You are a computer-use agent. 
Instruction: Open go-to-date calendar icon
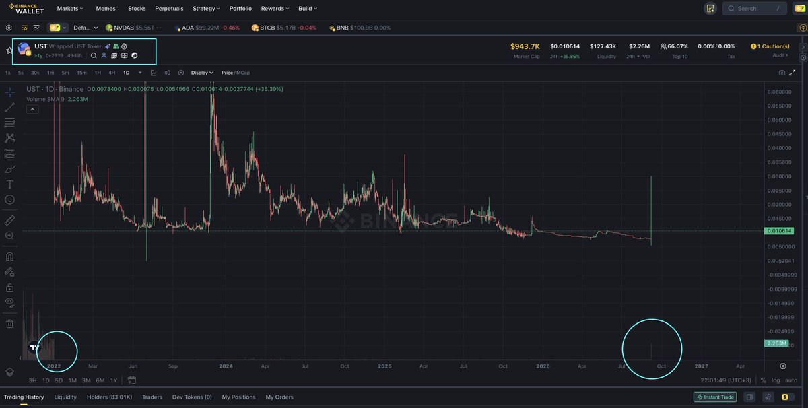coord(132,380)
